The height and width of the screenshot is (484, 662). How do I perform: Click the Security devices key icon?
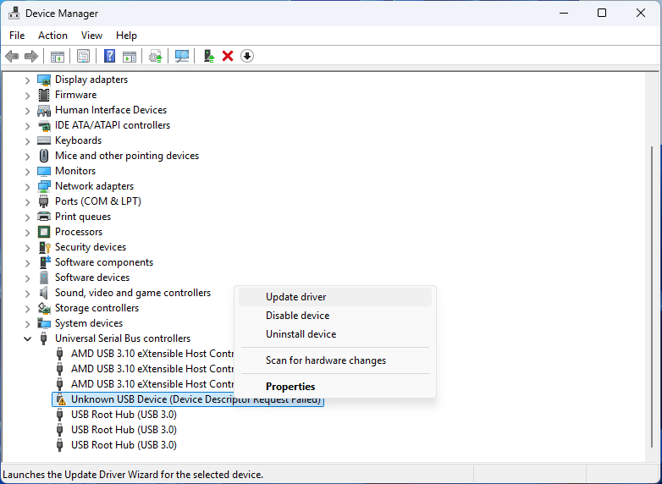tap(44, 247)
